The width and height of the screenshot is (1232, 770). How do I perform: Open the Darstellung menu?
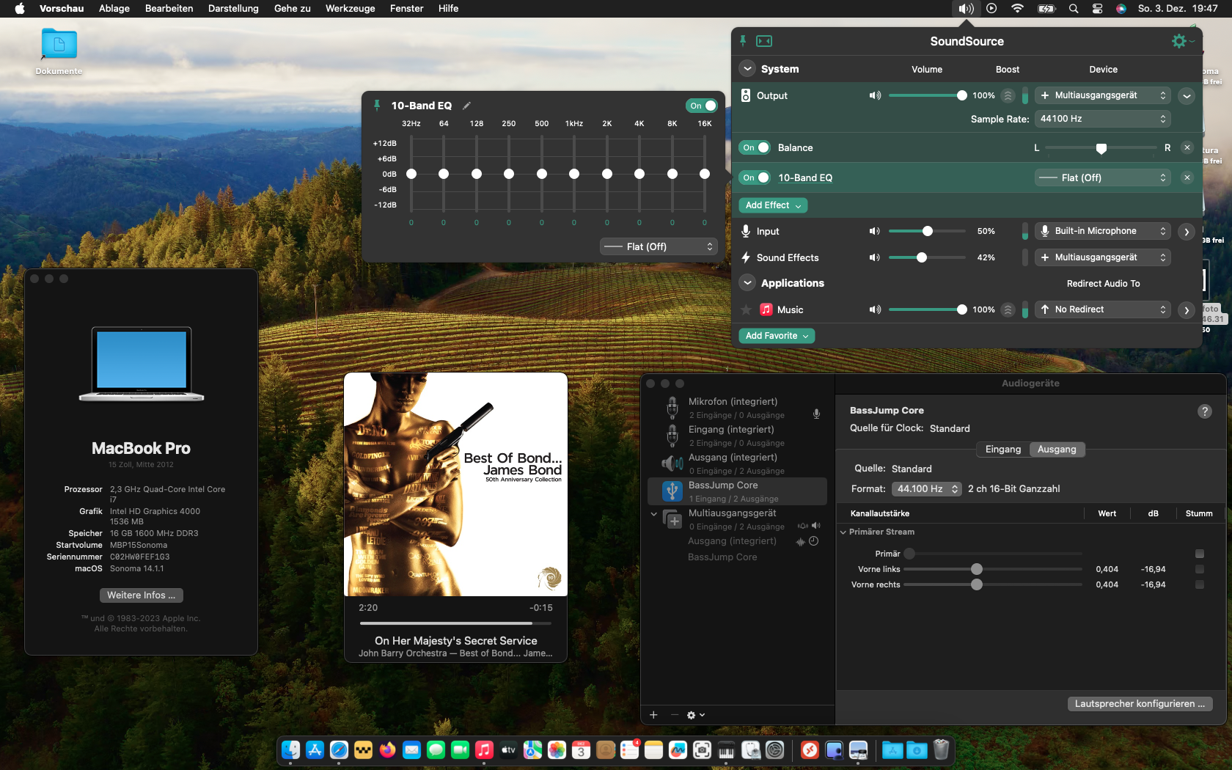233,9
